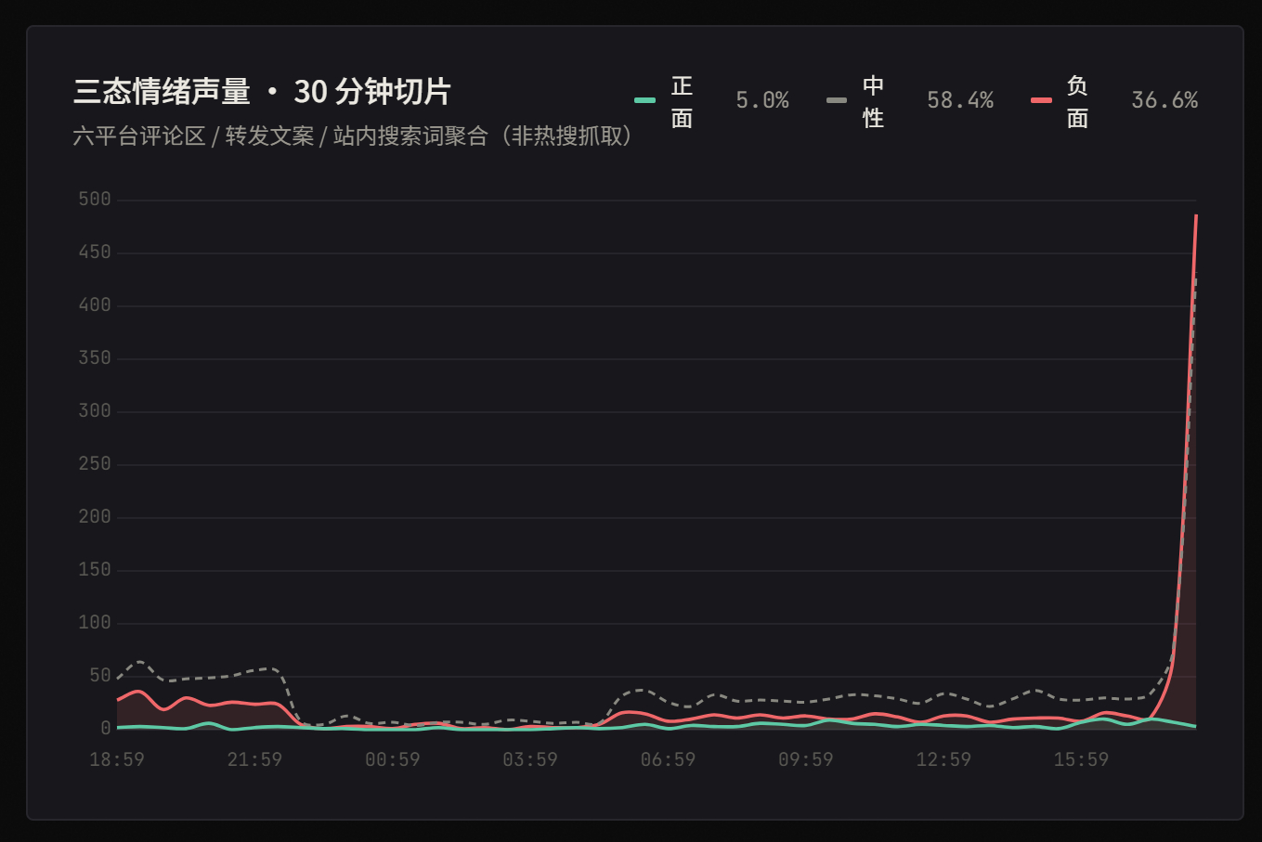
Task: Click the 12:59 x-axis label
Action: tap(943, 759)
